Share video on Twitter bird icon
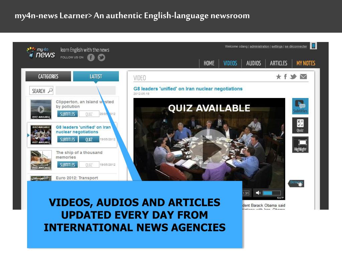Viewport: 342px width, 256px height. [293, 77]
